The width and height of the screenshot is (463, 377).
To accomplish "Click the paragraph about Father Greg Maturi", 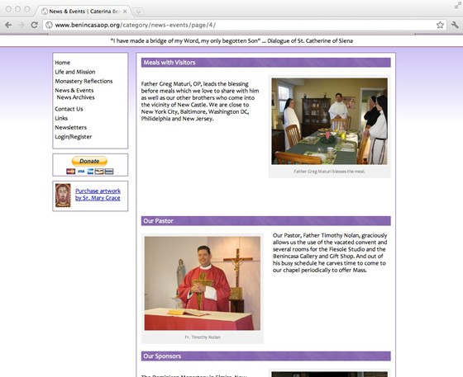I will coord(200,101).
